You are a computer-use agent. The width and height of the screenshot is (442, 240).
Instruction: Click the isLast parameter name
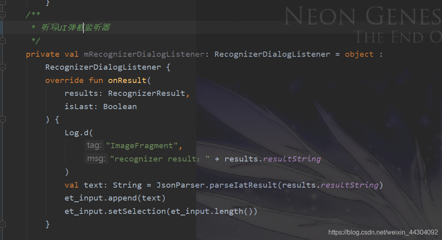point(79,106)
